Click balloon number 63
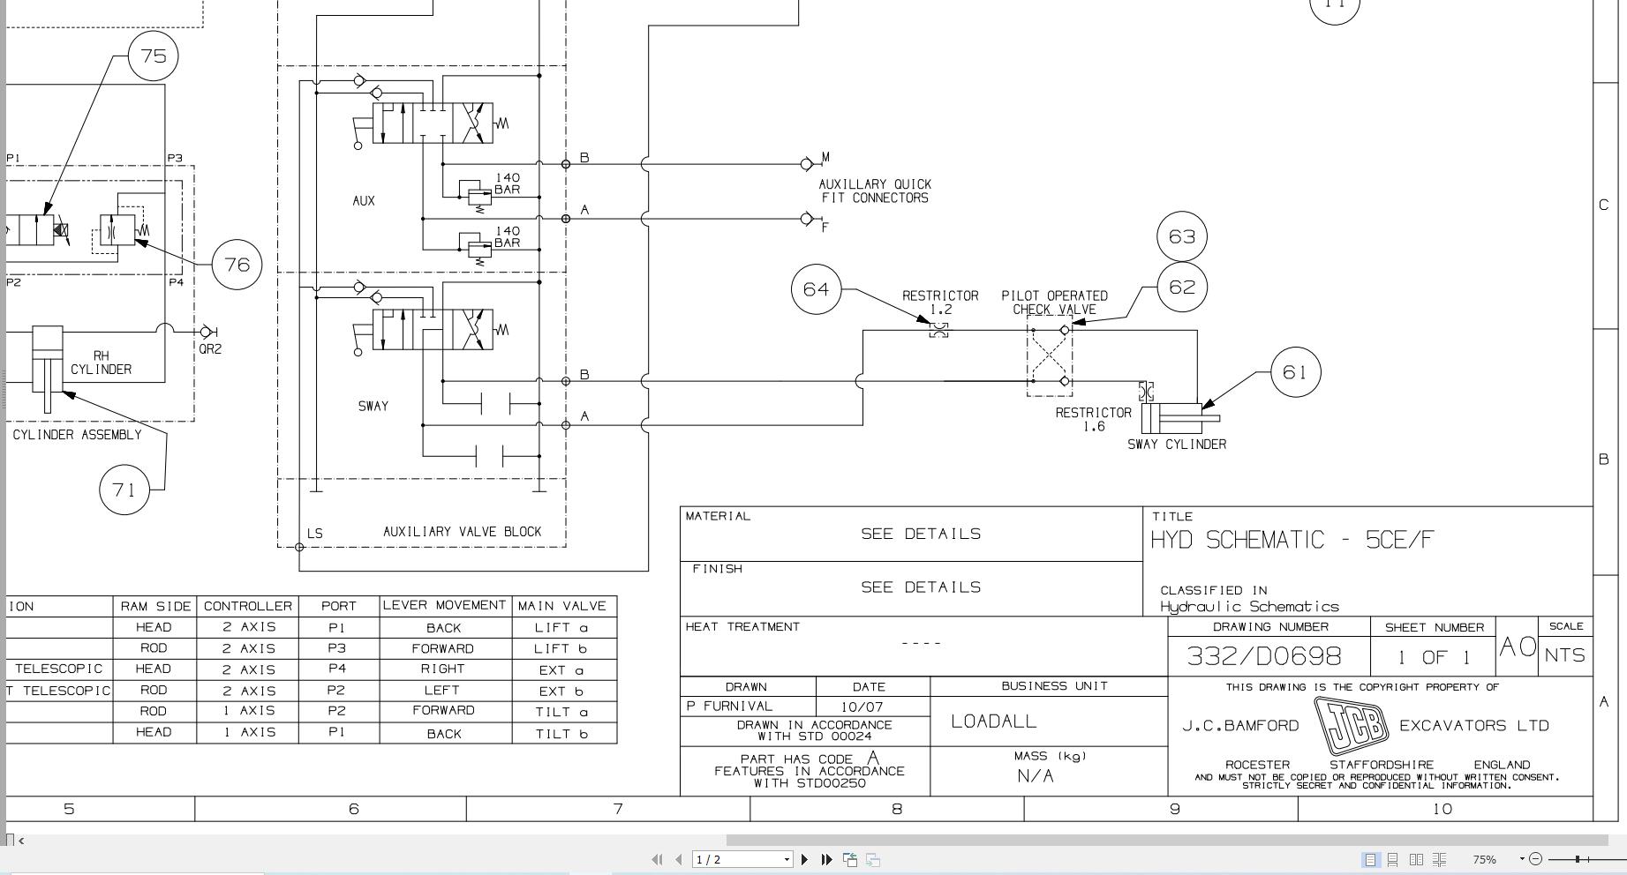Screen dimensions: 1627x875 tap(1182, 236)
